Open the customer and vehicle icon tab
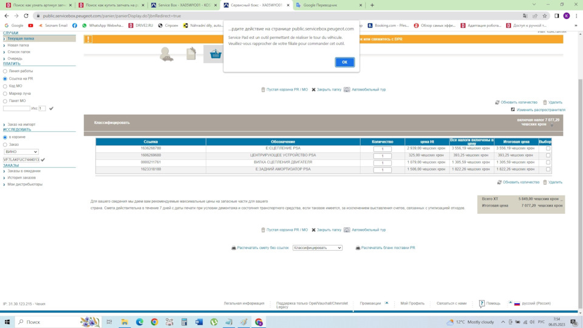 pos(166,54)
